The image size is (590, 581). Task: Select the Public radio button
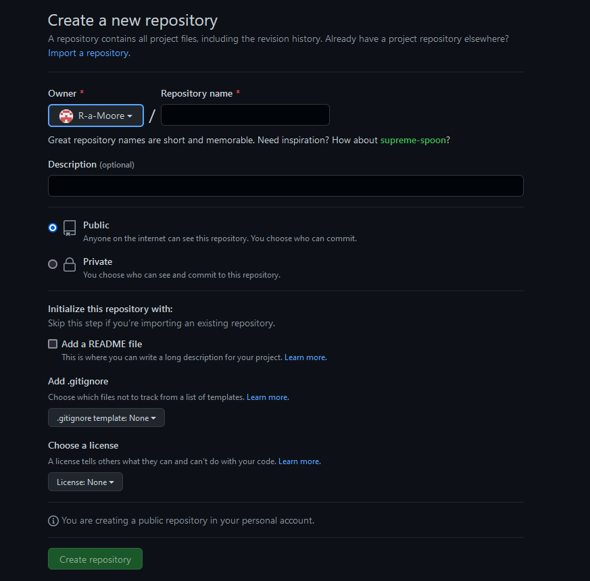point(52,228)
